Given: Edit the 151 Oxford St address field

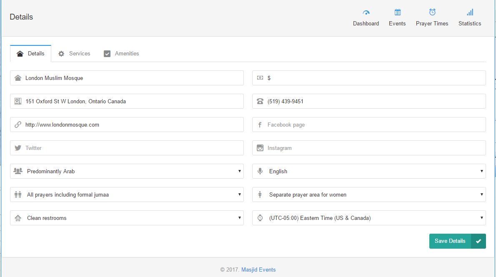Looking at the screenshot, I should [x=127, y=101].
